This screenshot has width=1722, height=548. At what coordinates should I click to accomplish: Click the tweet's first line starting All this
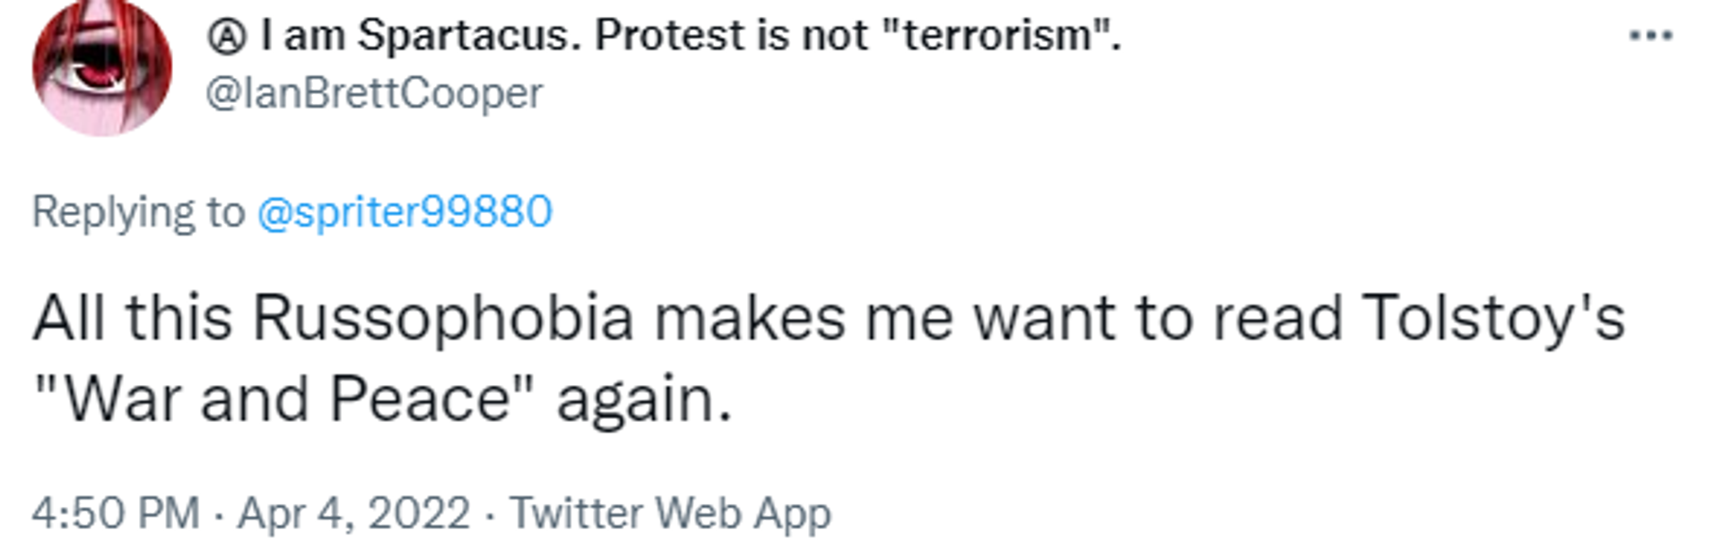829,320
